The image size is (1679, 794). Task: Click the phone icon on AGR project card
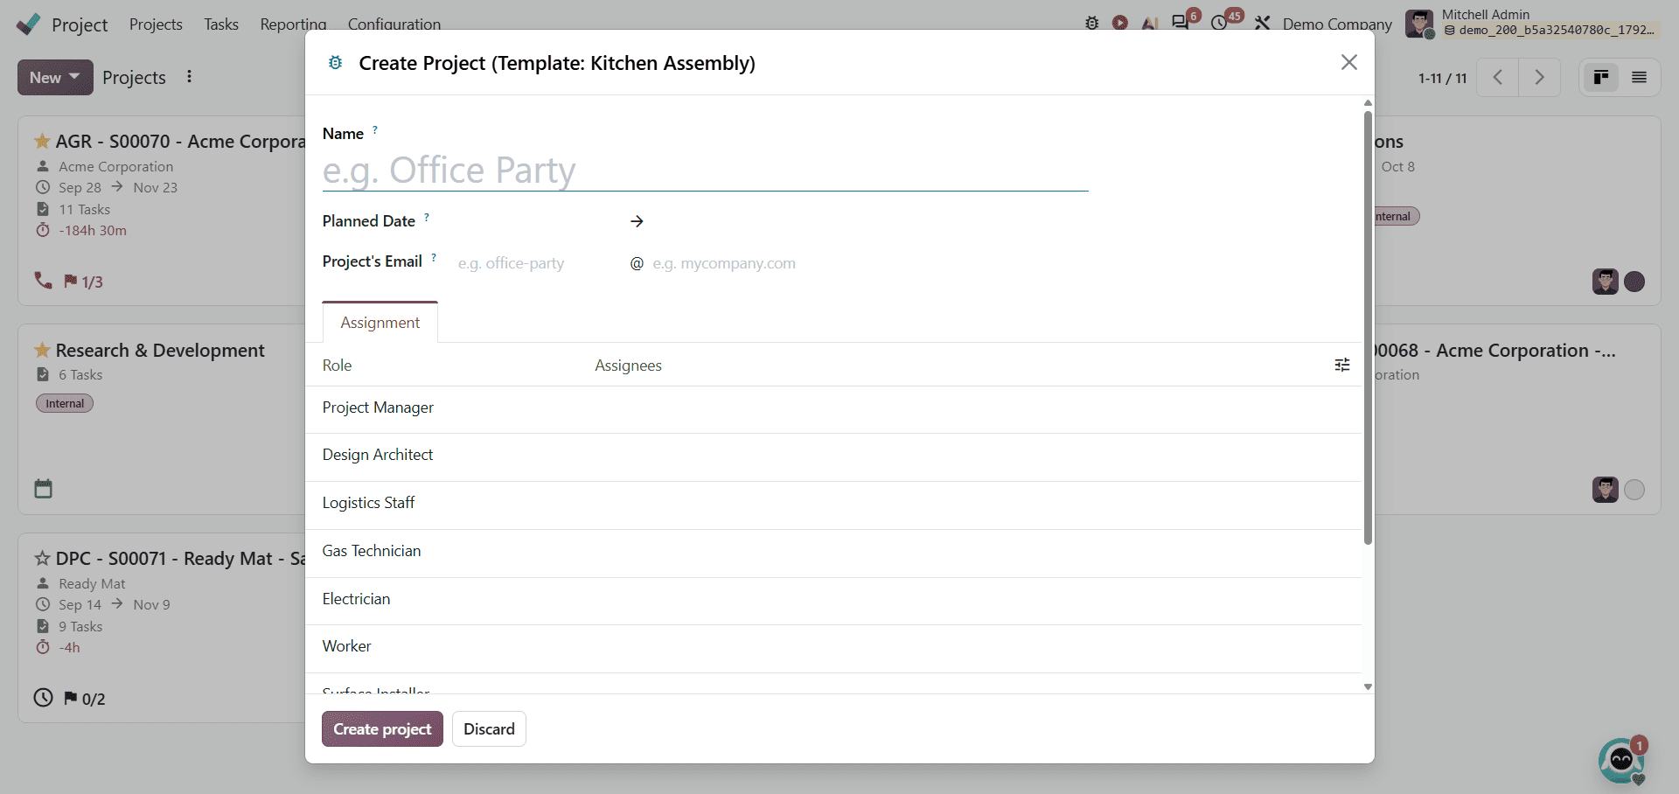point(43,281)
